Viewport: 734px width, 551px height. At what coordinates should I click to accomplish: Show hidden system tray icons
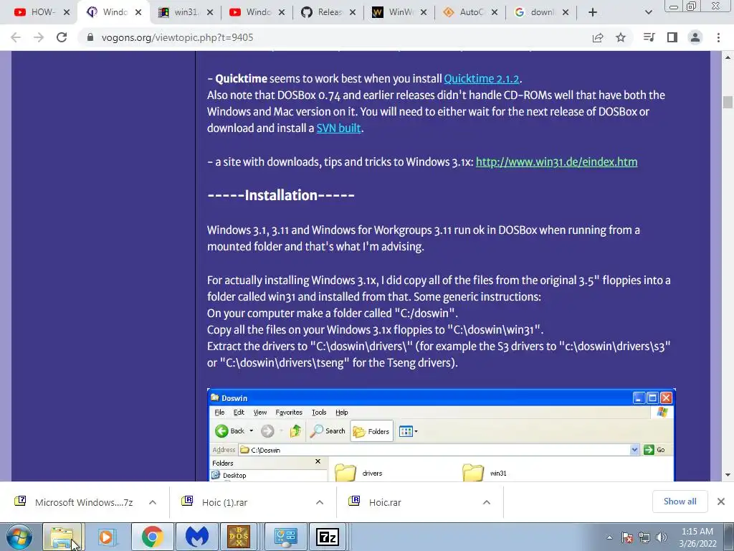tap(609, 538)
